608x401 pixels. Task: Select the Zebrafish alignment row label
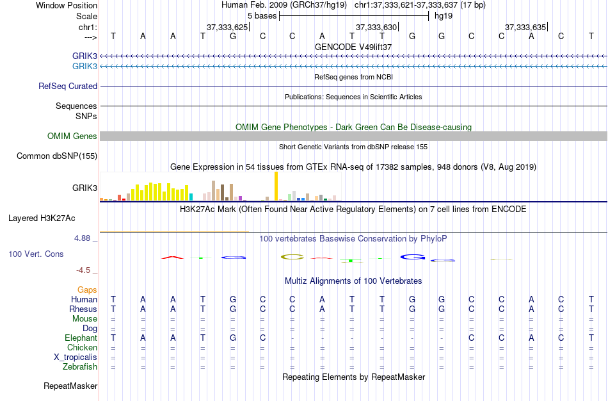point(80,366)
